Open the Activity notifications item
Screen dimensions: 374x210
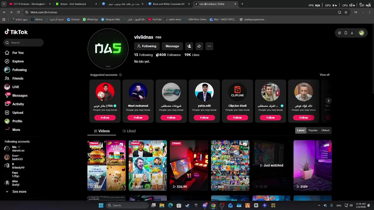point(14,104)
